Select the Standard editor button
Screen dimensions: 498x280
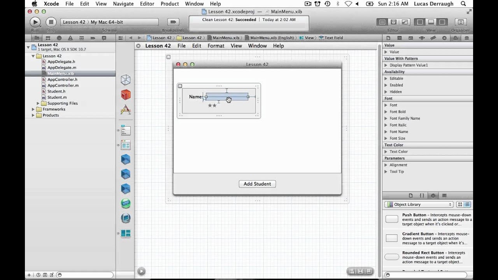click(382, 22)
